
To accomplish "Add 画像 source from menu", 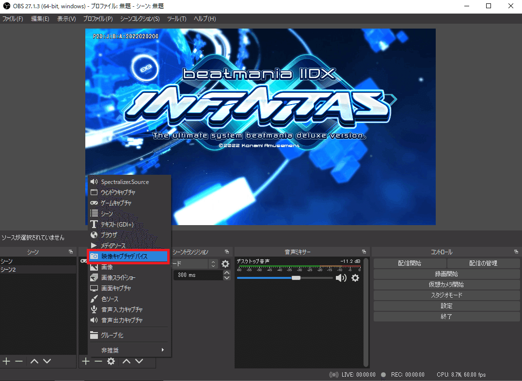I will coord(129,267).
